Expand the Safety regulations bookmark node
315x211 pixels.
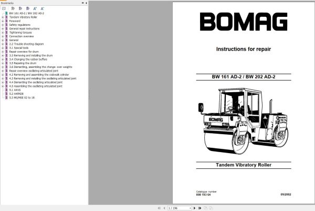click(x=3, y=25)
